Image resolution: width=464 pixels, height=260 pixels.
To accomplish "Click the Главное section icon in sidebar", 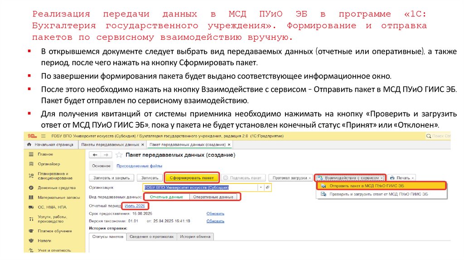I will 31,154.
